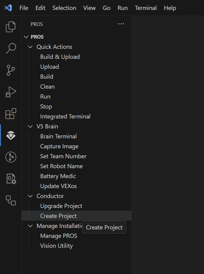This screenshot has width=204, height=274.
Task: Select the PROS extension icon in the activity bar
Action: pos(11,135)
